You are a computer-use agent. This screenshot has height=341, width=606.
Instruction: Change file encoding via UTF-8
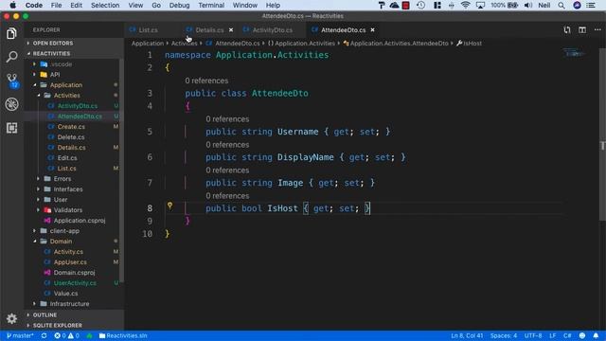[x=533, y=335]
